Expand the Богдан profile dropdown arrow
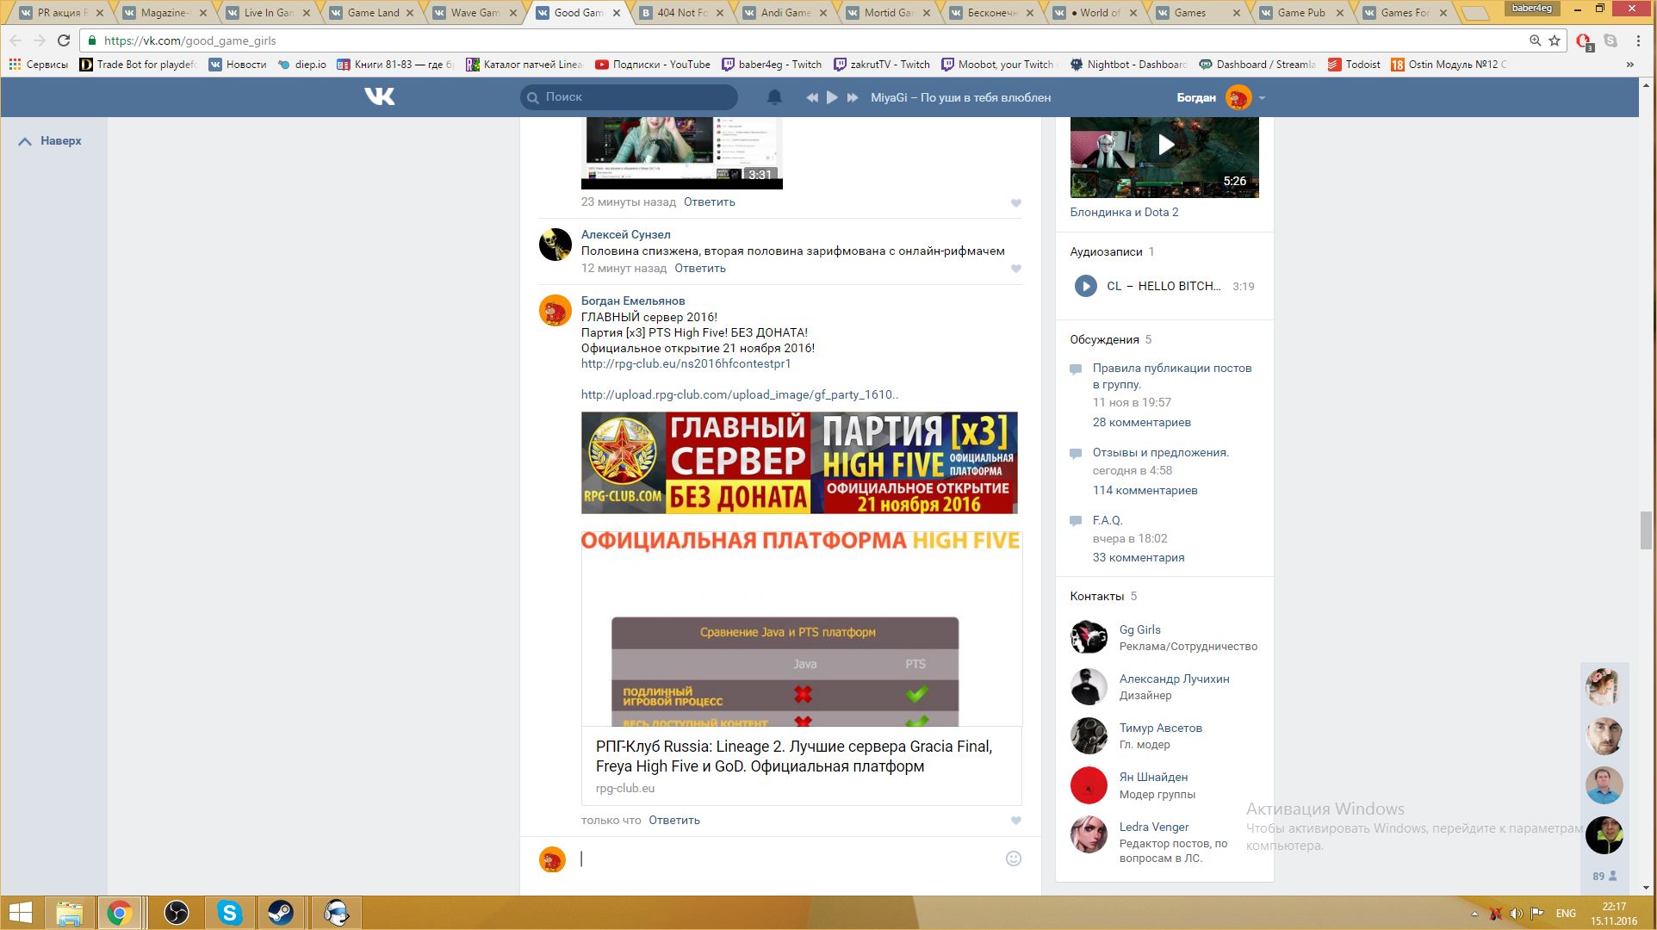 (1263, 98)
